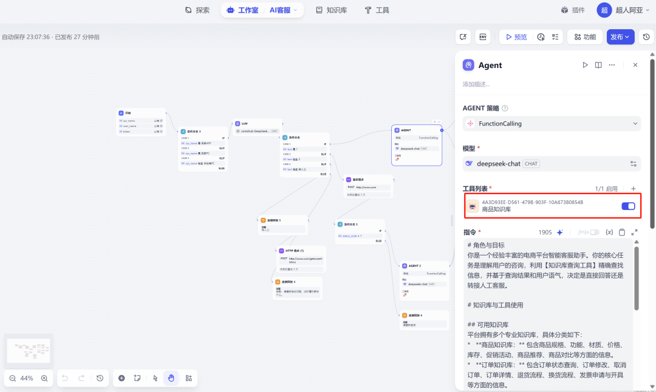Open the ENV environment variables panel
Viewport: 656px width, 392px height.
[x=483, y=37]
